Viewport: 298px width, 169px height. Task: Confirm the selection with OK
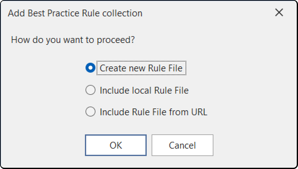point(116,145)
